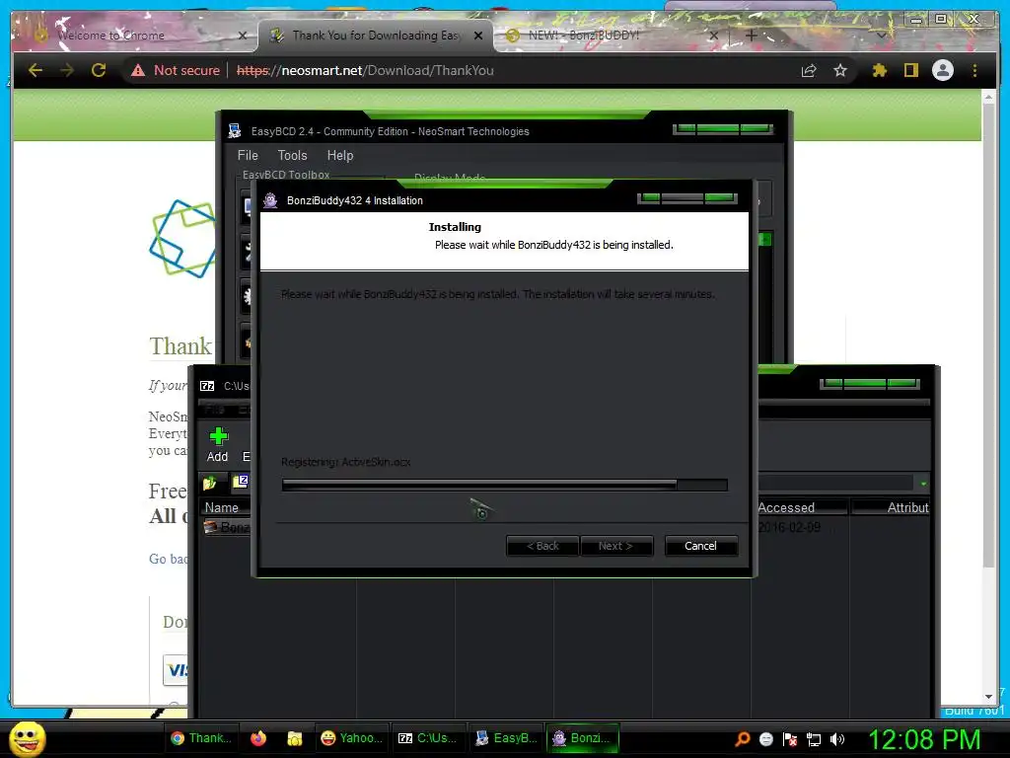Switch to the Bonzi... taskbar button

click(583, 738)
